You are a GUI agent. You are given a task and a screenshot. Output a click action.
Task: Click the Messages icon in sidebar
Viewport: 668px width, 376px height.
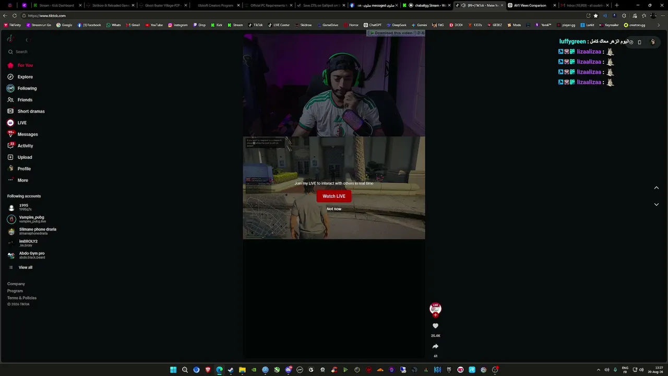(x=10, y=134)
